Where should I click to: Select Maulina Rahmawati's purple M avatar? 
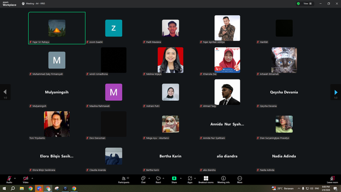pyautogui.click(x=113, y=92)
